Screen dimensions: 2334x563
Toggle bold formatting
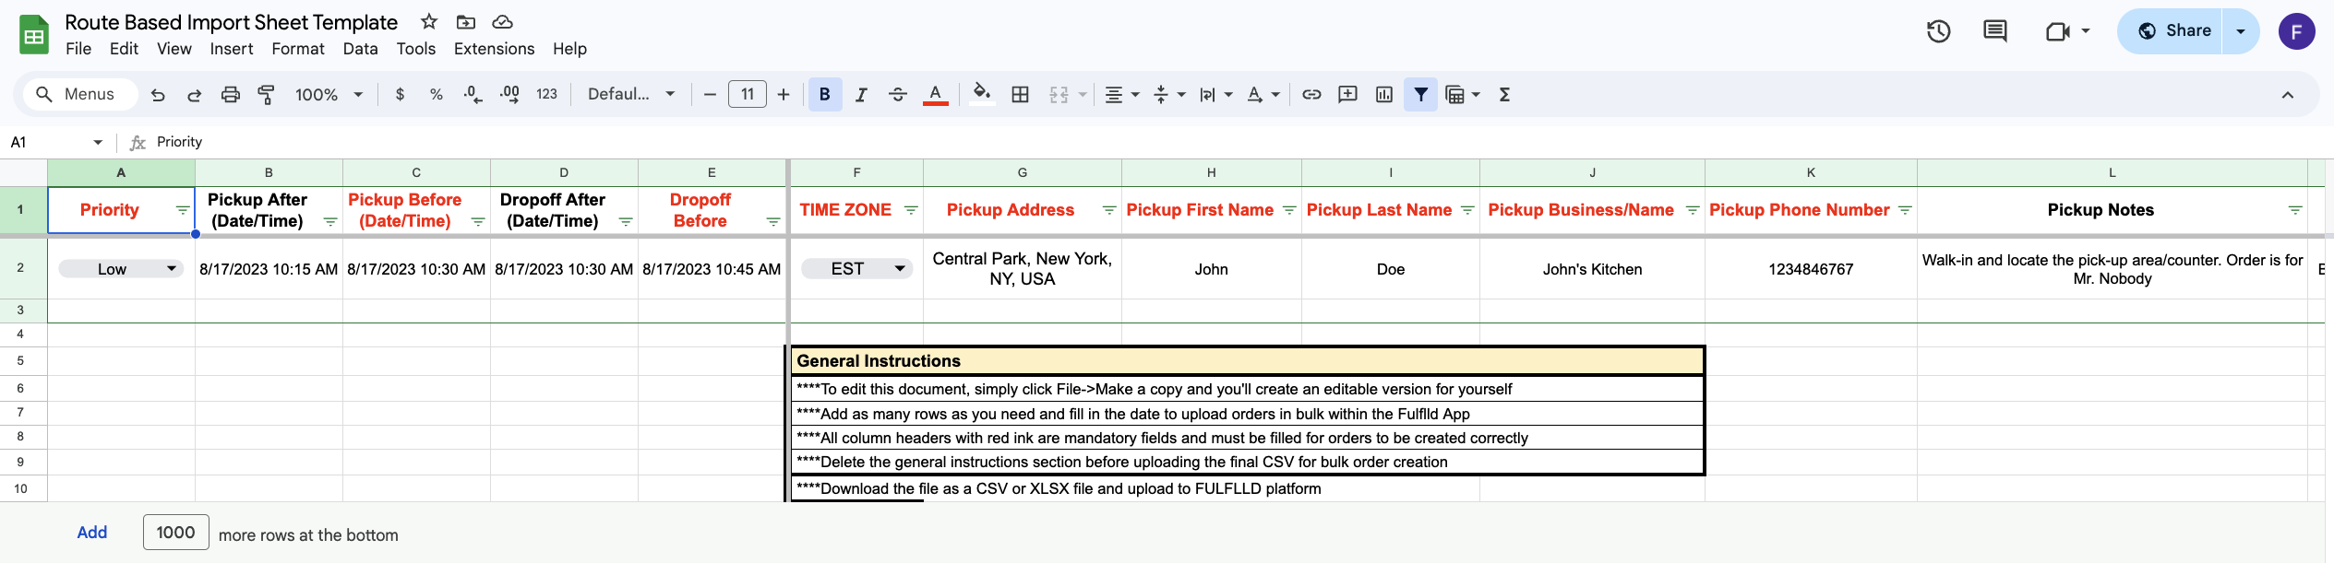point(824,95)
